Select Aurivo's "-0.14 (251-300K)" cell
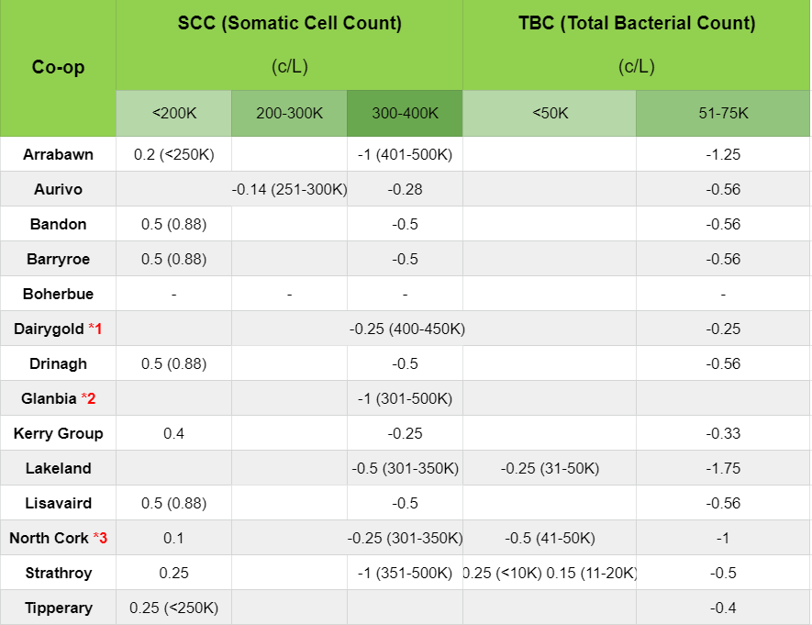Viewport: 812px width, 625px height. tap(289, 189)
